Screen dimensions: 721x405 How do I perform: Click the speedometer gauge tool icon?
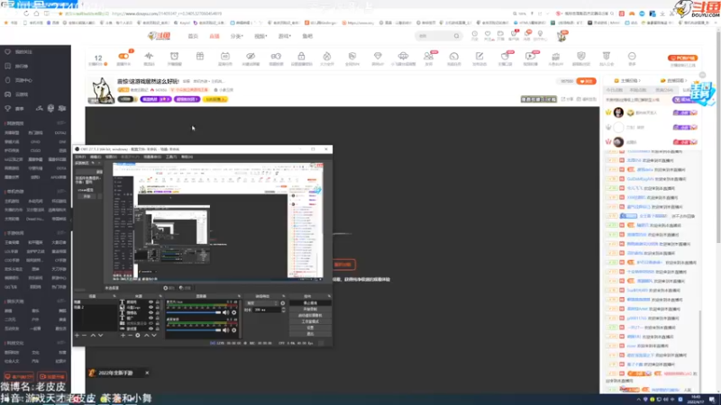[454, 56]
